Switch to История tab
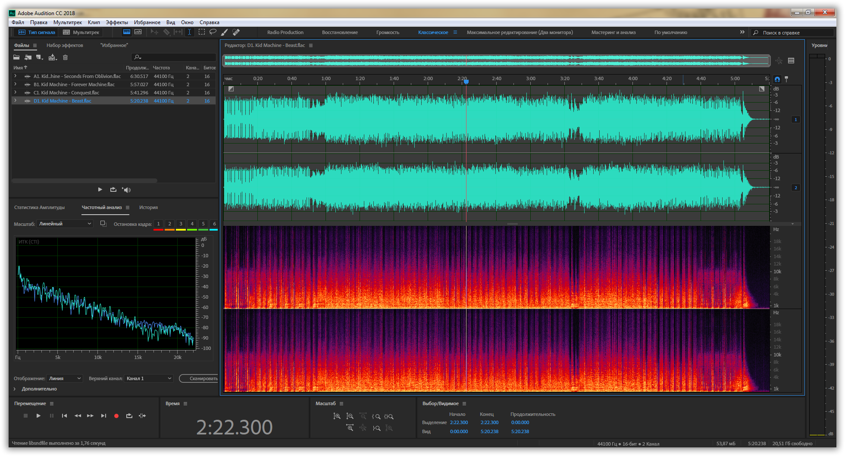 point(148,207)
